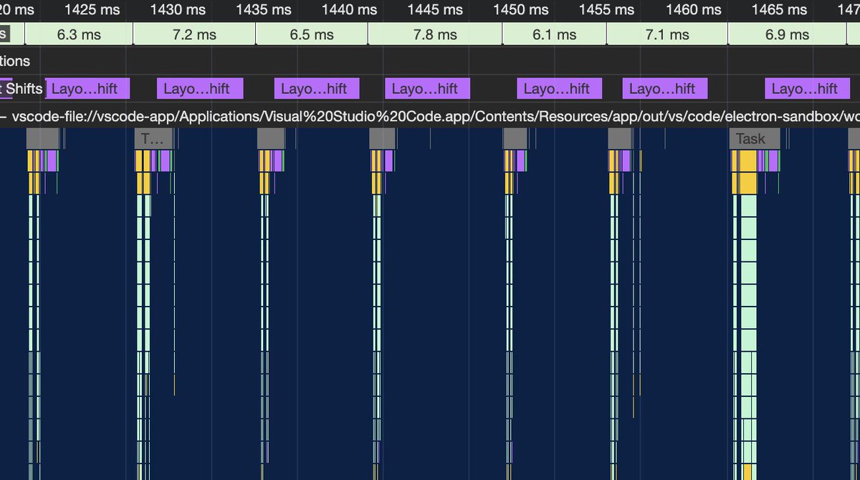Image resolution: width=860 pixels, height=480 pixels.
Task: Select layout shift event under 6.9 ms frame
Action: pyautogui.click(x=807, y=89)
